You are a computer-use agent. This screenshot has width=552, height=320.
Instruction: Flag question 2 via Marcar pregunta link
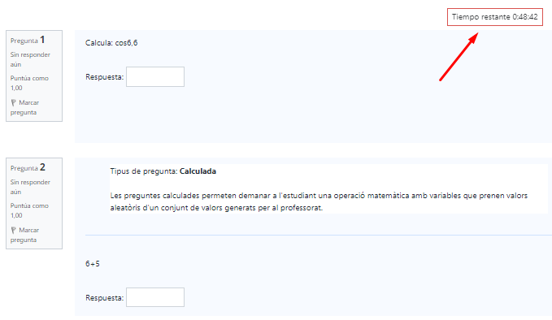point(24,235)
